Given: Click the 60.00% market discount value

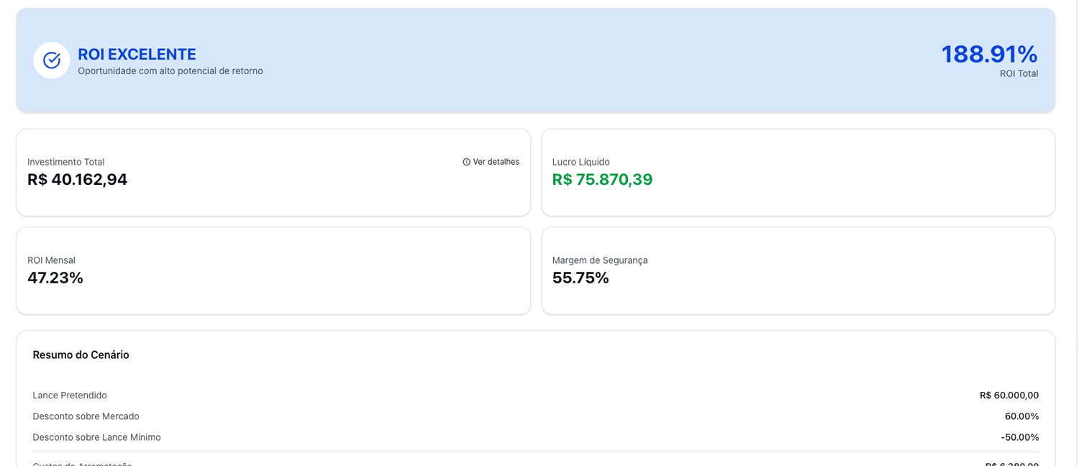Looking at the screenshot, I should pos(1021,416).
